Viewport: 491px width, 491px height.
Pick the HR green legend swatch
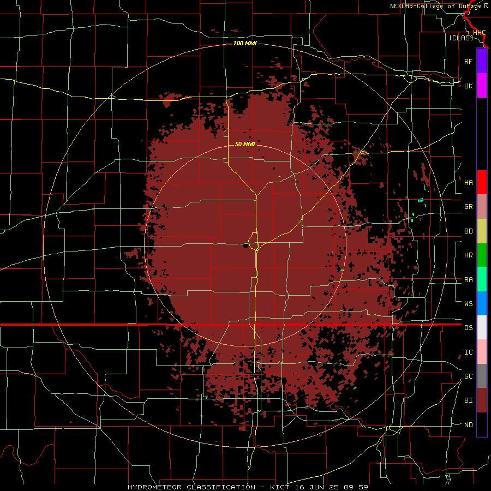pos(482,255)
